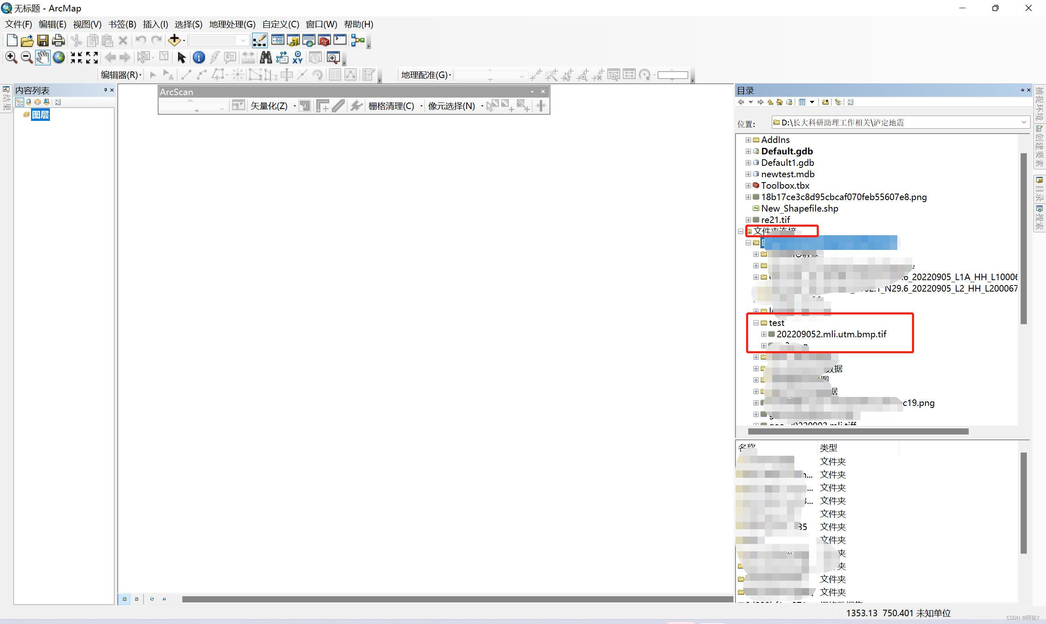1046x624 pixels.
Task: Open the ArcToolbox window icon
Action: (x=324, y=40)
